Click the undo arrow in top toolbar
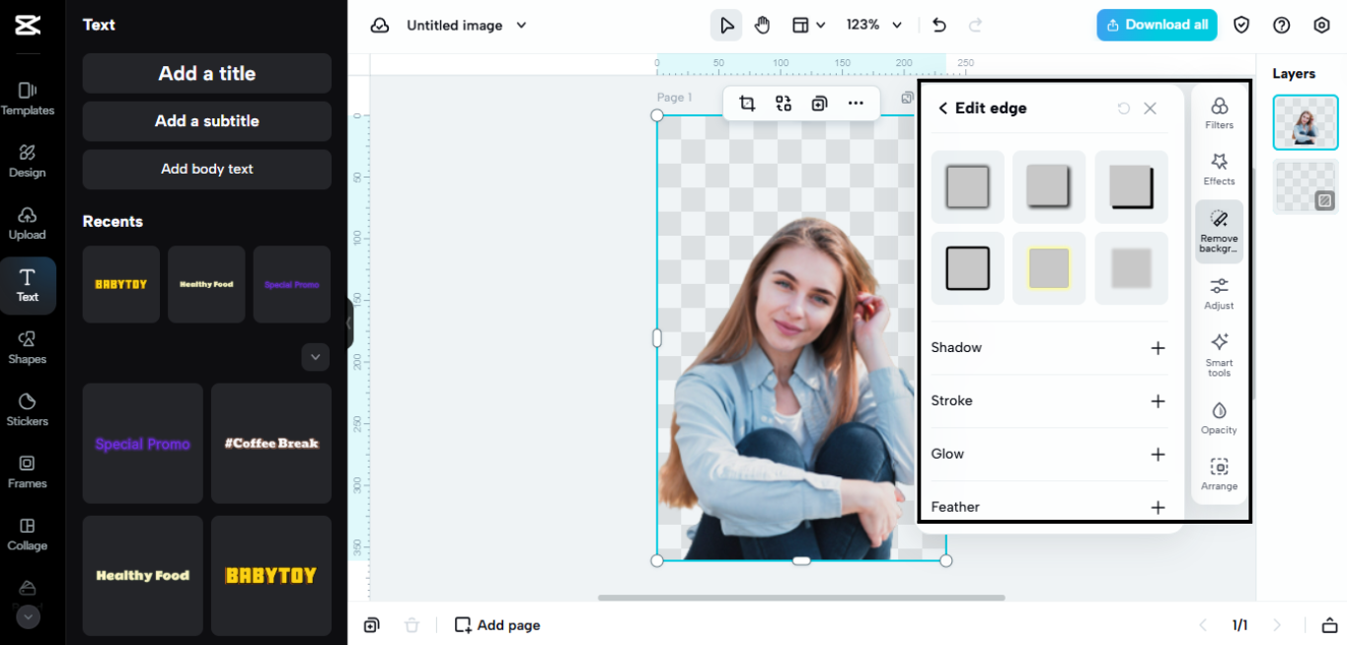This screenshot has width=1347, height=645. 938,25
